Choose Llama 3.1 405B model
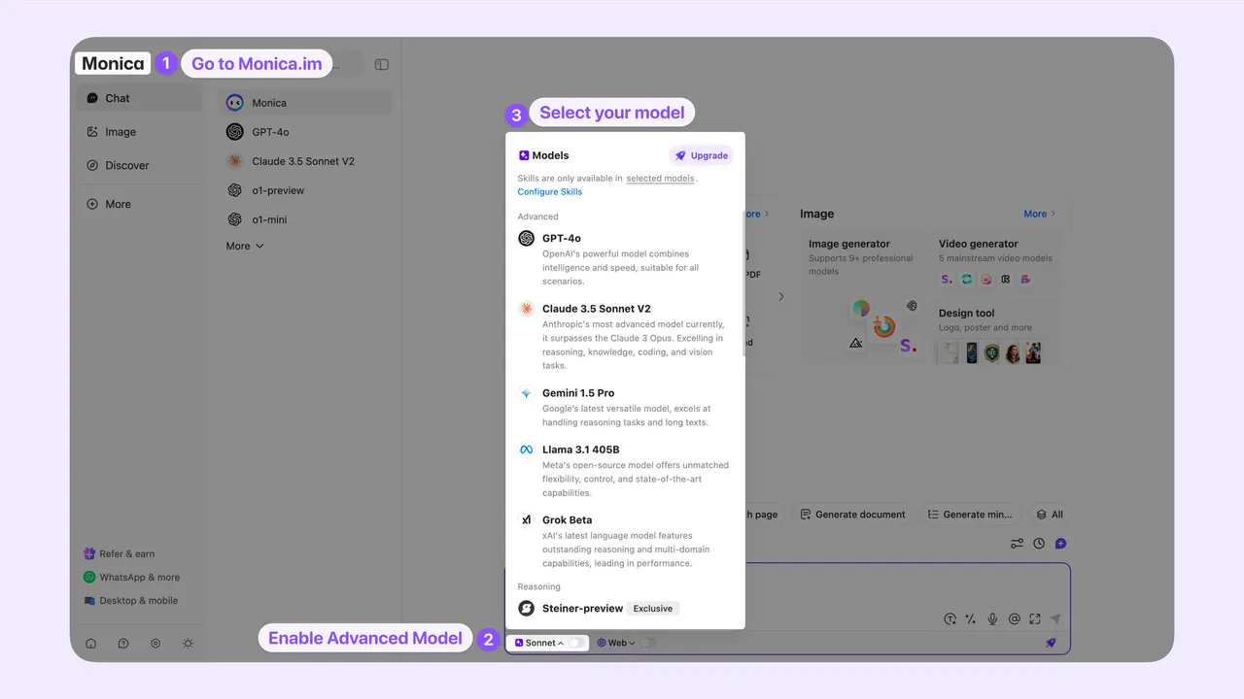This screenshot has height=699, width=1244. point(625,471)
